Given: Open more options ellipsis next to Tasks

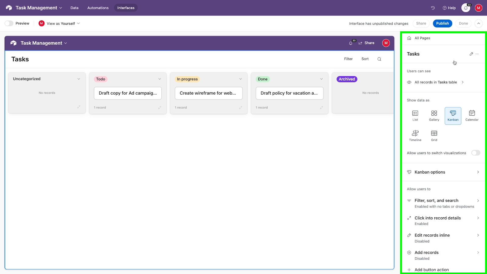Looking at the screenshot, I should coord(477,54).
